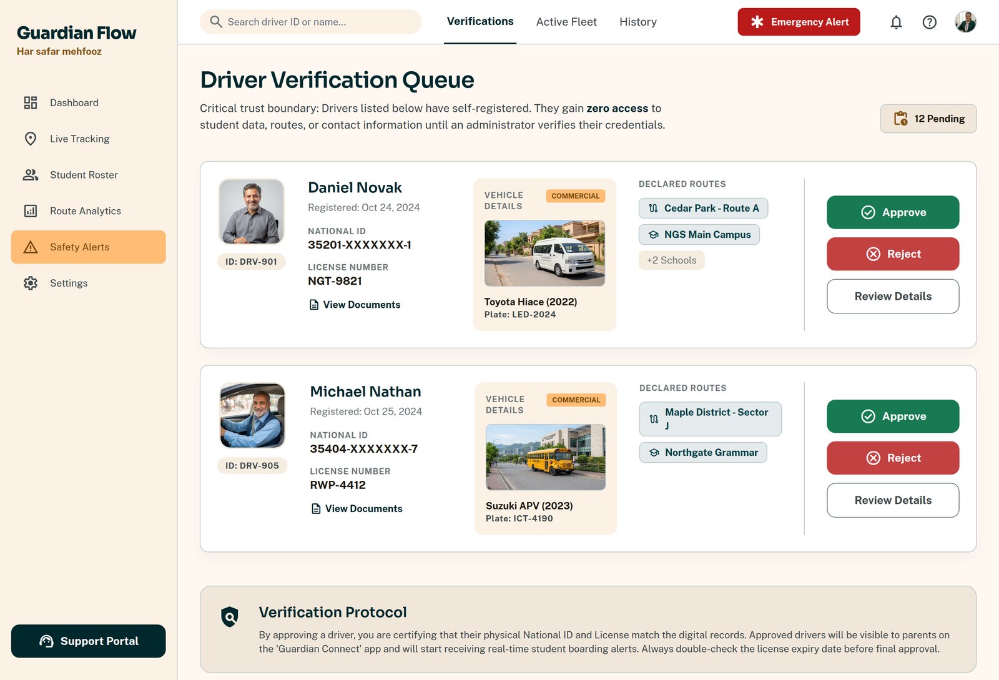Click license number NGT-9821
The width and height of the screenshot is (999, 680).
point(335,281)
